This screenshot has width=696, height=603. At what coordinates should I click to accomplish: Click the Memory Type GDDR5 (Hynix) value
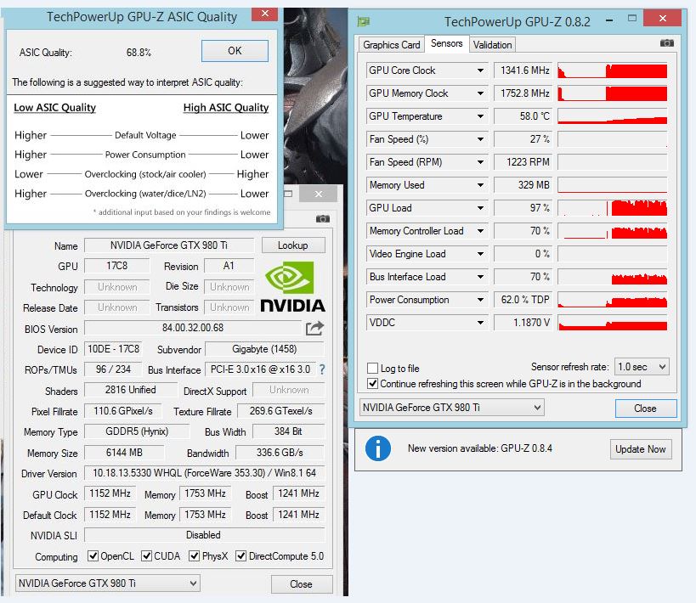(x=137, y=431)
